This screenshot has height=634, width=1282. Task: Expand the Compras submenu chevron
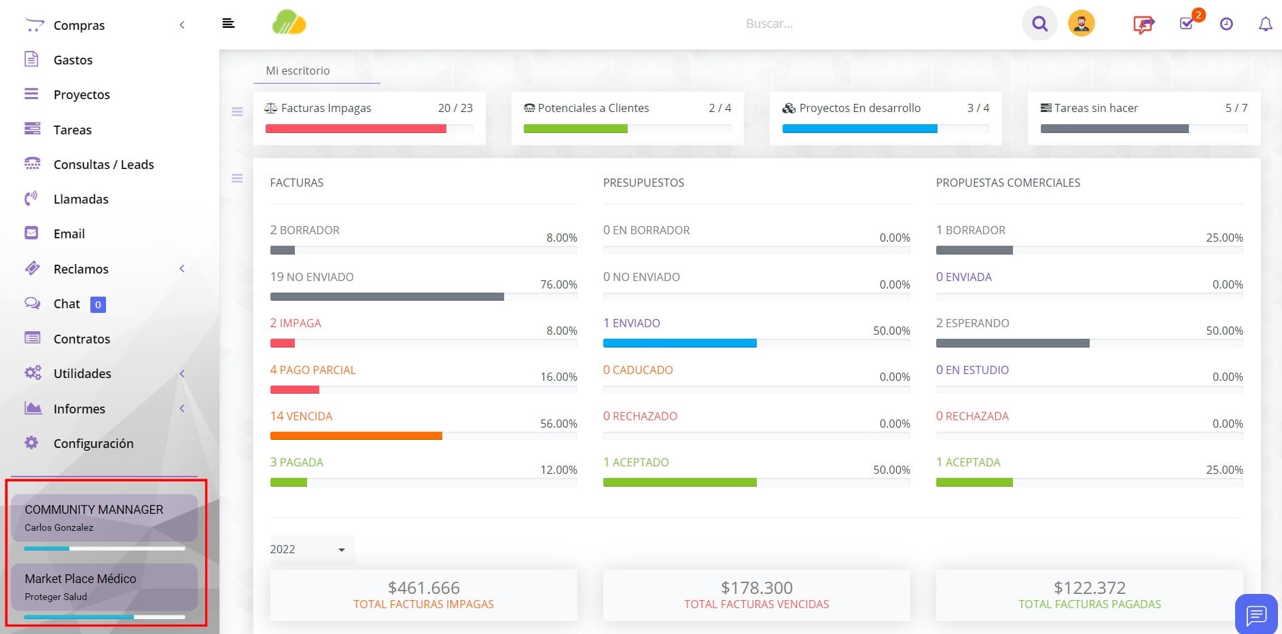[x=182, y=25]
